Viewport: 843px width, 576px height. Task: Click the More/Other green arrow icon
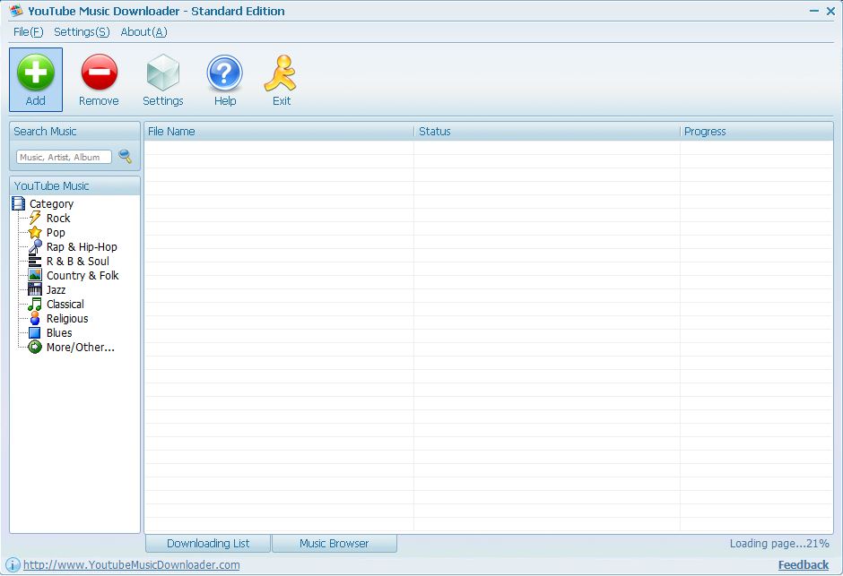[x=35, y=348]
